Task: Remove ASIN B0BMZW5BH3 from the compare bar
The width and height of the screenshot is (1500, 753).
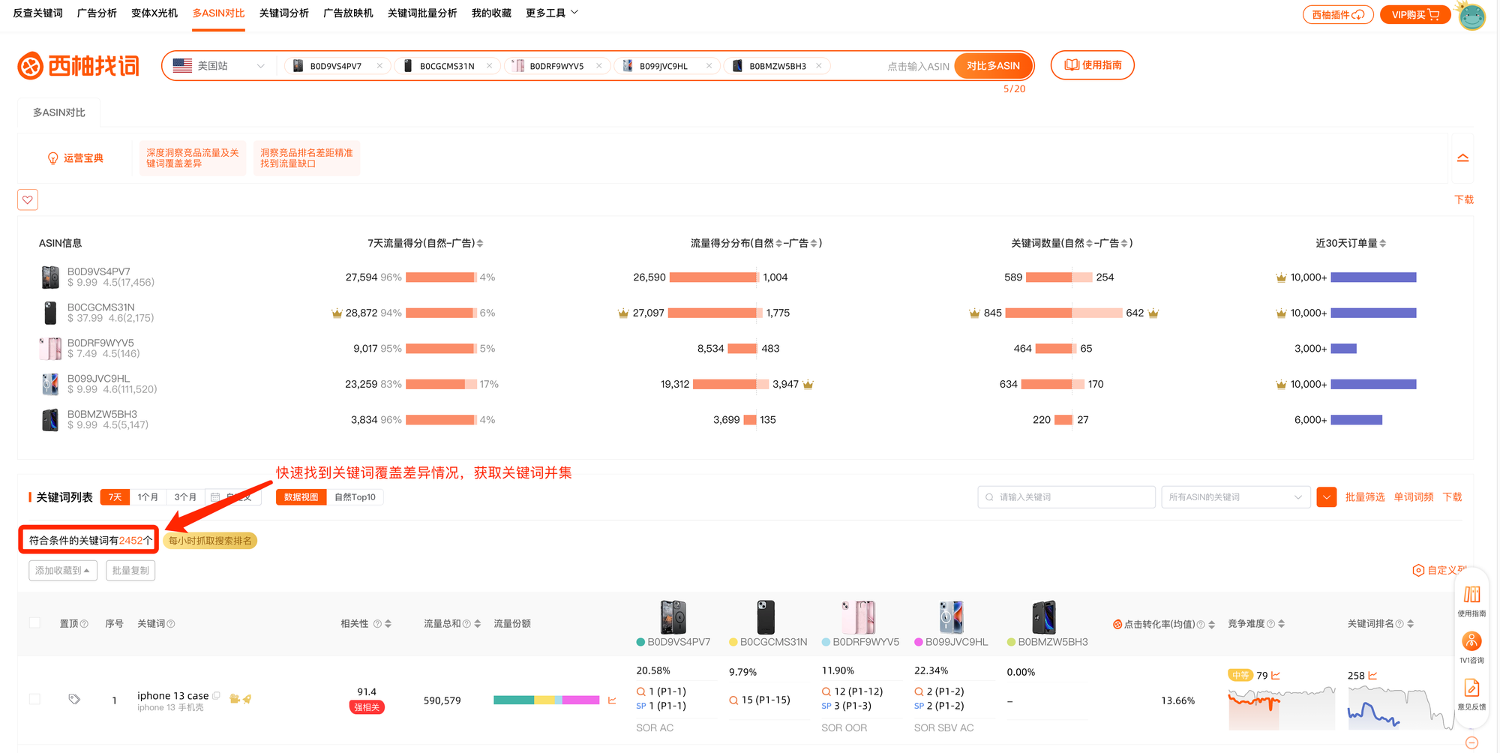Action: [819, 66]
